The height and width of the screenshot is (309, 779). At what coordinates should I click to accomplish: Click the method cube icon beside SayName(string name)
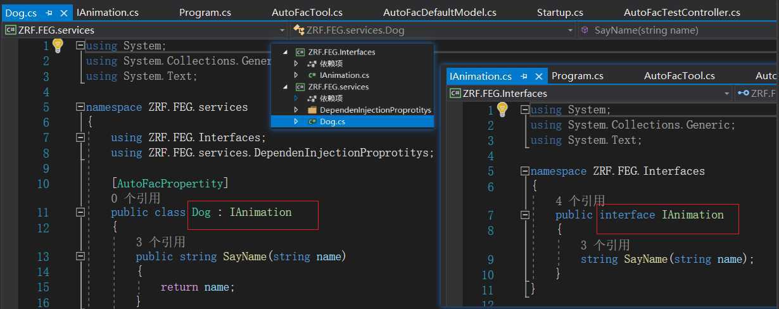pos(585,30)
